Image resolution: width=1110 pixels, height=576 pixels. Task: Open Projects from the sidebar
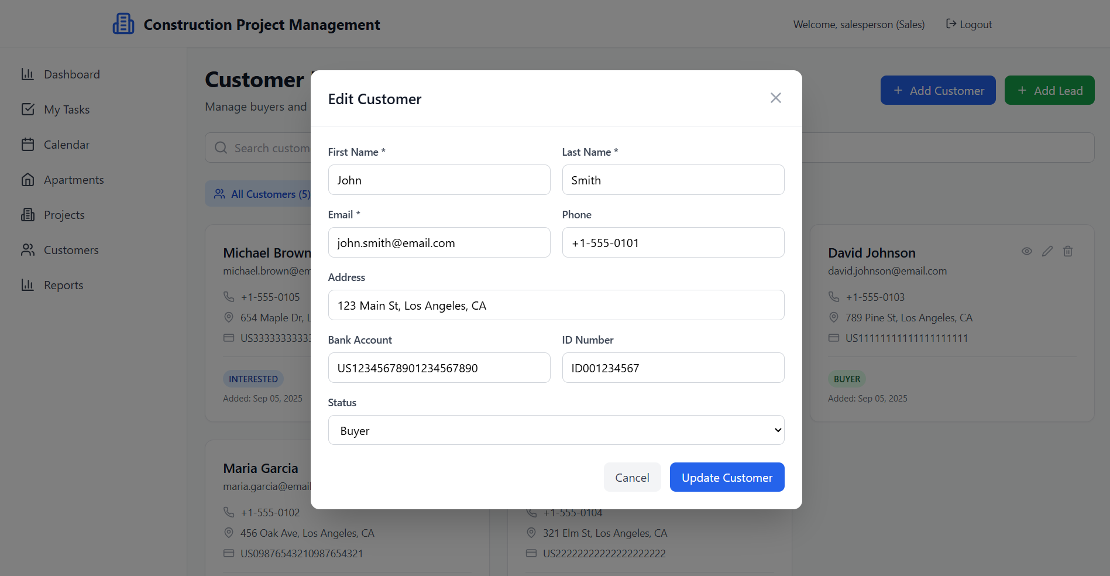point(64,215)
